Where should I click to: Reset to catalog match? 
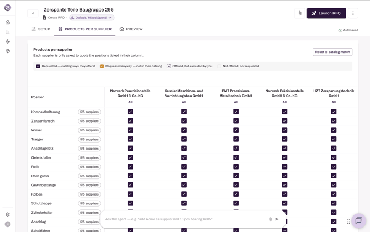tap(332, 52)
